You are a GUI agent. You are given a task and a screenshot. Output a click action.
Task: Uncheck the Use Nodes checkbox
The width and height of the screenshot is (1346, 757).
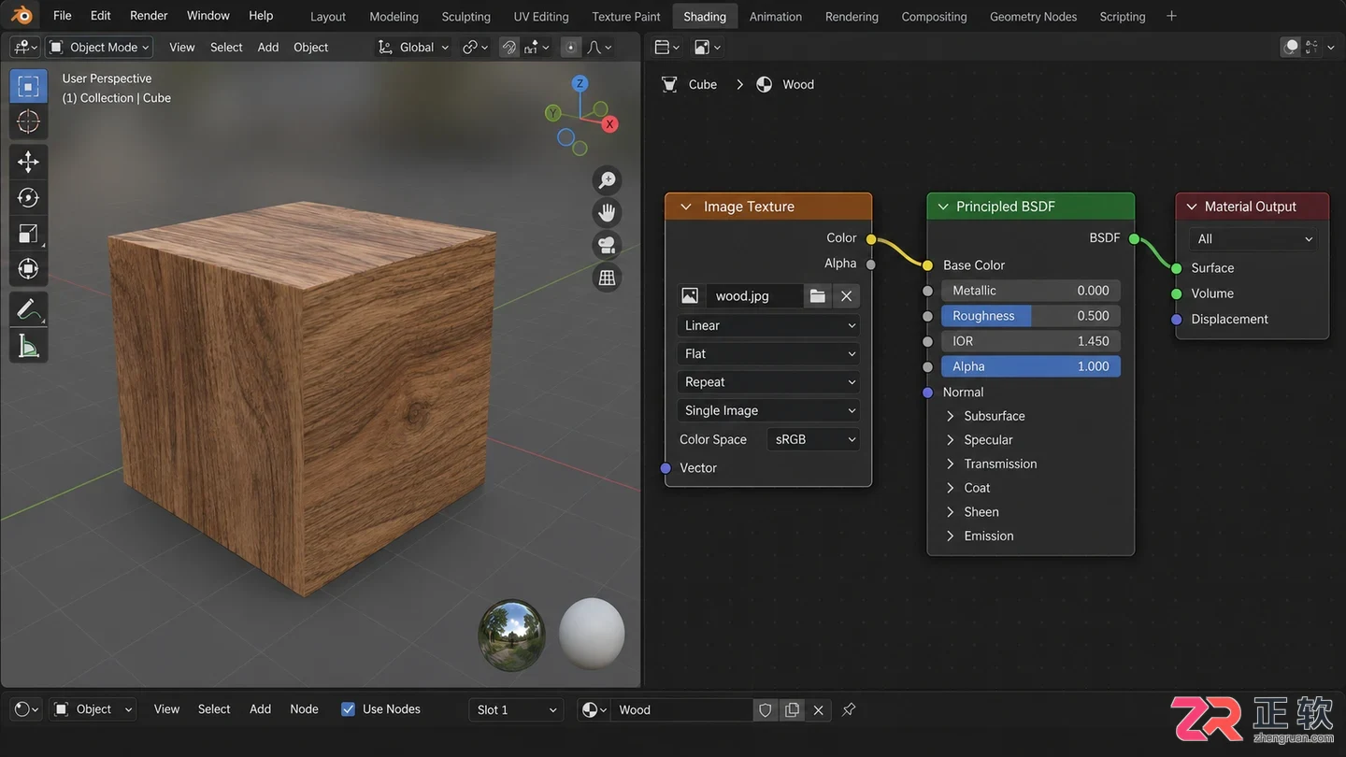348,709
